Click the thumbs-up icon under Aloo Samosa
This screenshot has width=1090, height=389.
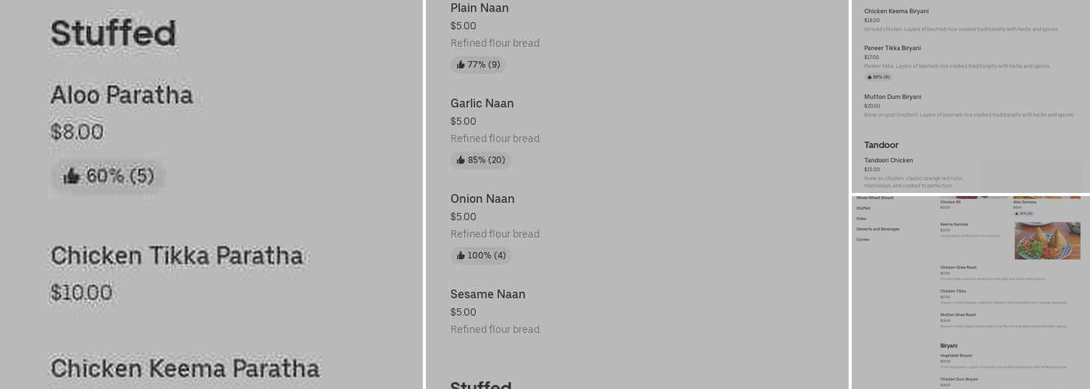pos(1017,213)
